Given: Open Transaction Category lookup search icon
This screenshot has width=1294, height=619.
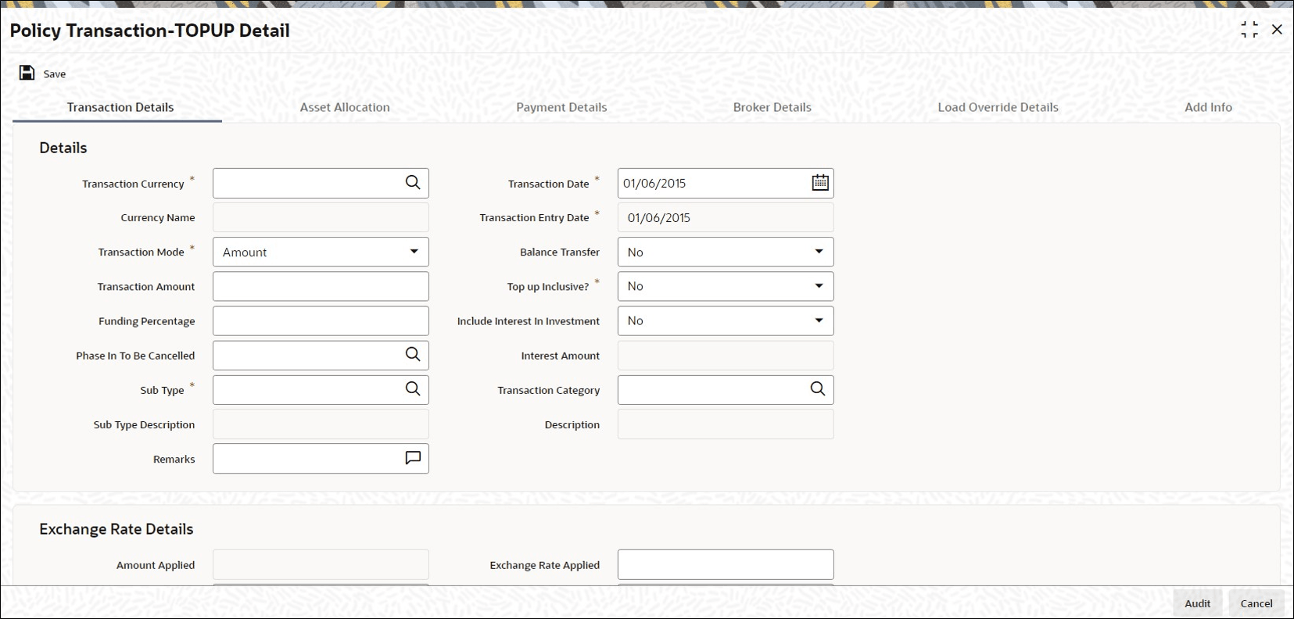Looking at the screenshot, I should coord(818,389).
